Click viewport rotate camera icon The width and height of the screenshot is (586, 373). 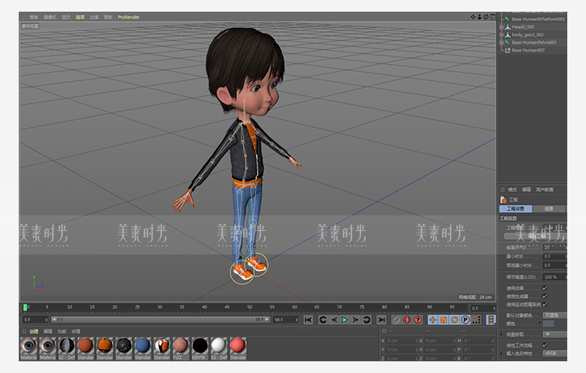486,17
